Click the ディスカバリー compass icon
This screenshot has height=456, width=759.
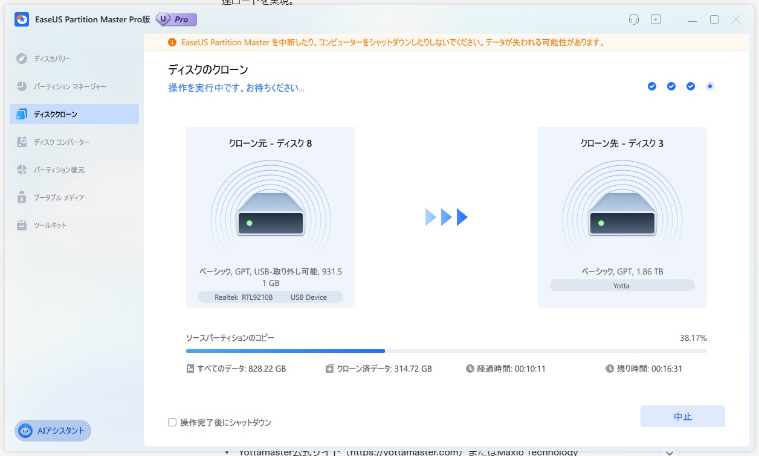[22, 59]
